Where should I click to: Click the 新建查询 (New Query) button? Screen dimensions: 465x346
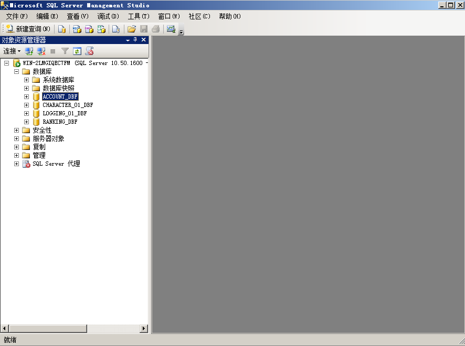pyautogui.click(x=28, y=29)
